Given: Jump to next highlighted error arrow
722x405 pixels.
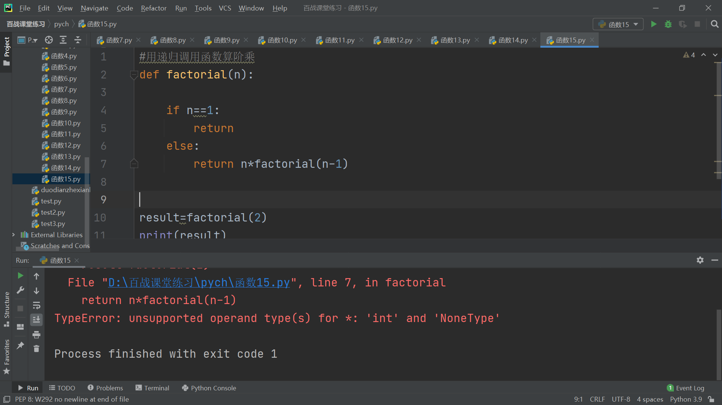Looking at the screenshot, I should (715, 55).
